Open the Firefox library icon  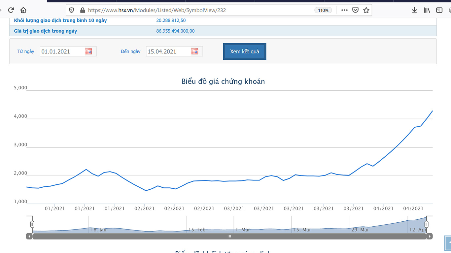click(x=427, y=10)
